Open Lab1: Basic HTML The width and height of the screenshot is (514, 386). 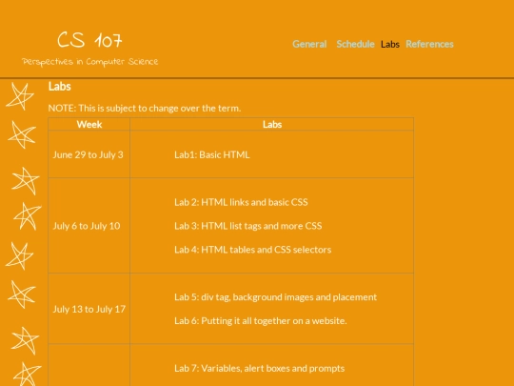[212, 154]
